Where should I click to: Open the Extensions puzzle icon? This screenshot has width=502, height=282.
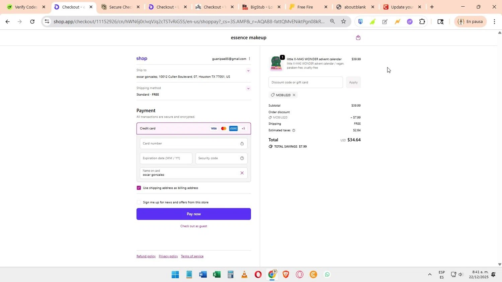click(422, 22)
